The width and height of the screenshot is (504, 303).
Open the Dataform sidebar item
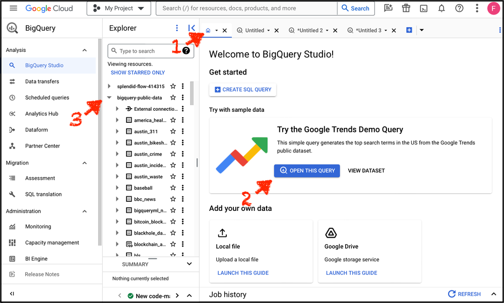[37, 129]
